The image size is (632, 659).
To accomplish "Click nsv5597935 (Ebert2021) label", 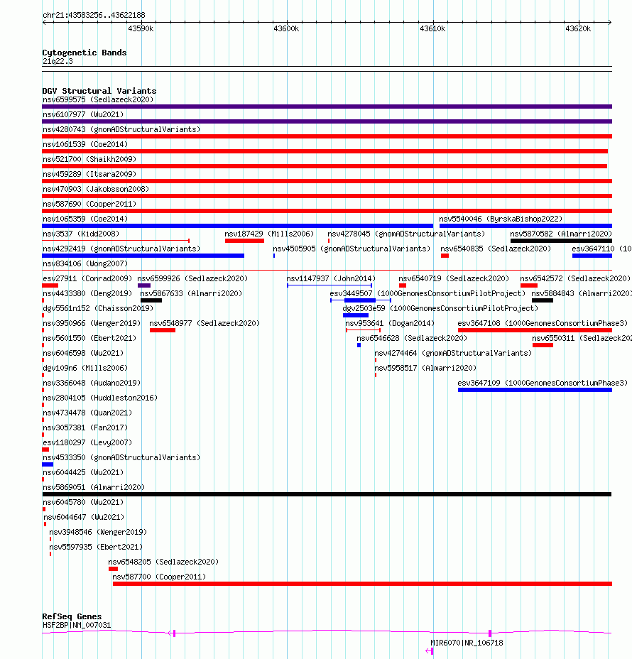I will coord(96,548).
